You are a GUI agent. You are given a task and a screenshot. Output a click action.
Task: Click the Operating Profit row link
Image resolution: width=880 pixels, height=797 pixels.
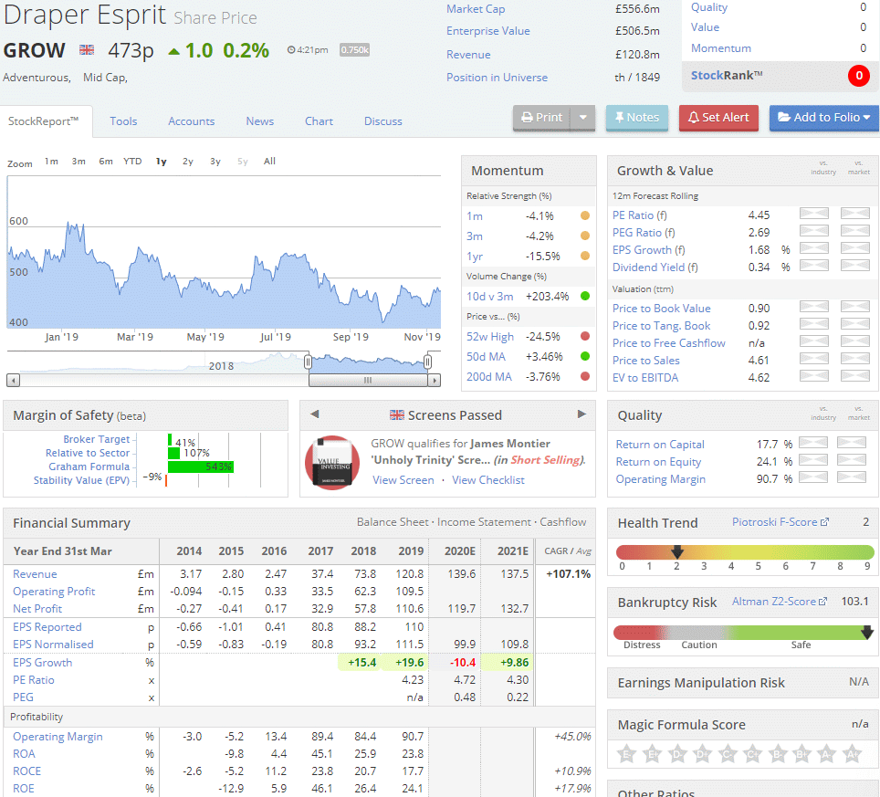pyautogui.click(x=54, y=591)
